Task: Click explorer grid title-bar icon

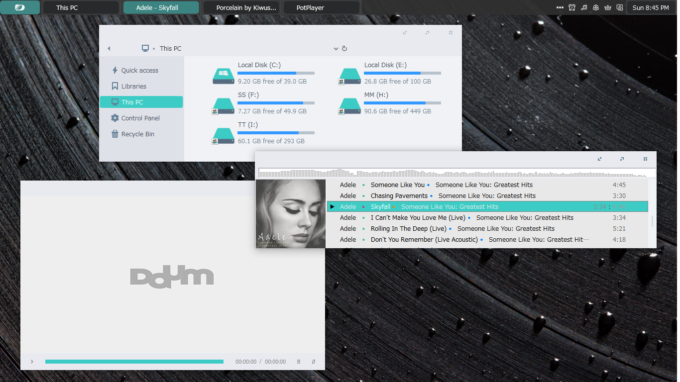Action: click(451, 33)
